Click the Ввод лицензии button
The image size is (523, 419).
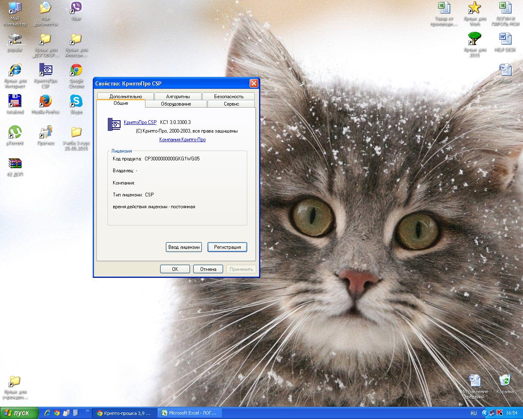tap(184, 247)
